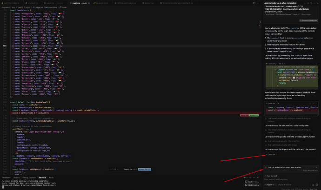Click the 'LoginPage' function name in code
The width and height of the screenshot is (321, 190).
pyautogui.click(x=42, y=102)
